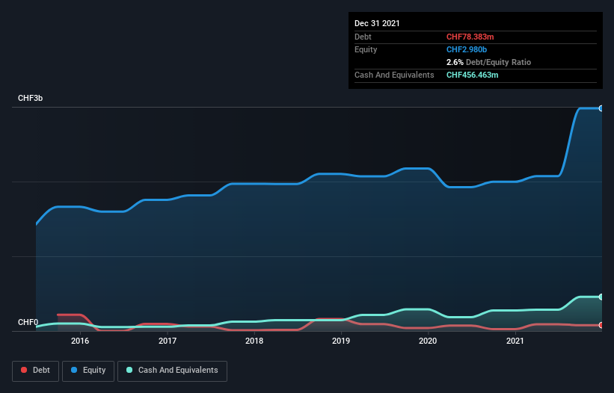Click the 2016 x-axis label

coord(80,341)
